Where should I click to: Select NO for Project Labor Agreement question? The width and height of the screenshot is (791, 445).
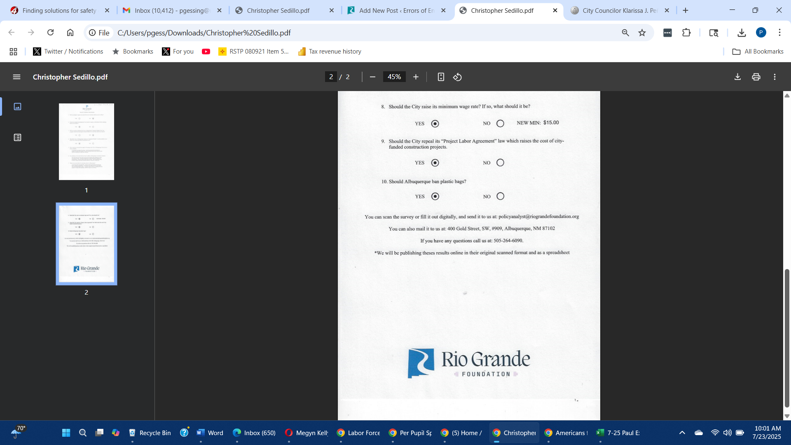[x=500, y=163]
